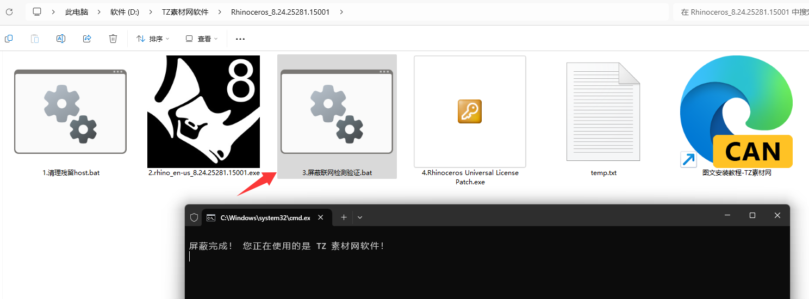Select the 3.屏蔽联网检测验证.bat file icon

pos(337,111)
